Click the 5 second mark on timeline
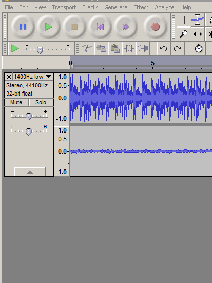The width and height of the screenshot is (212, 283). tap(152, 63)
